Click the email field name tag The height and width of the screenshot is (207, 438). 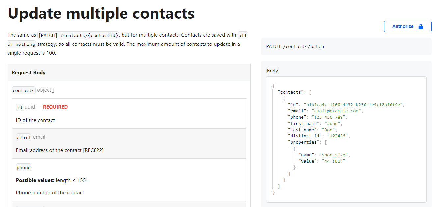tap(23, 137)
